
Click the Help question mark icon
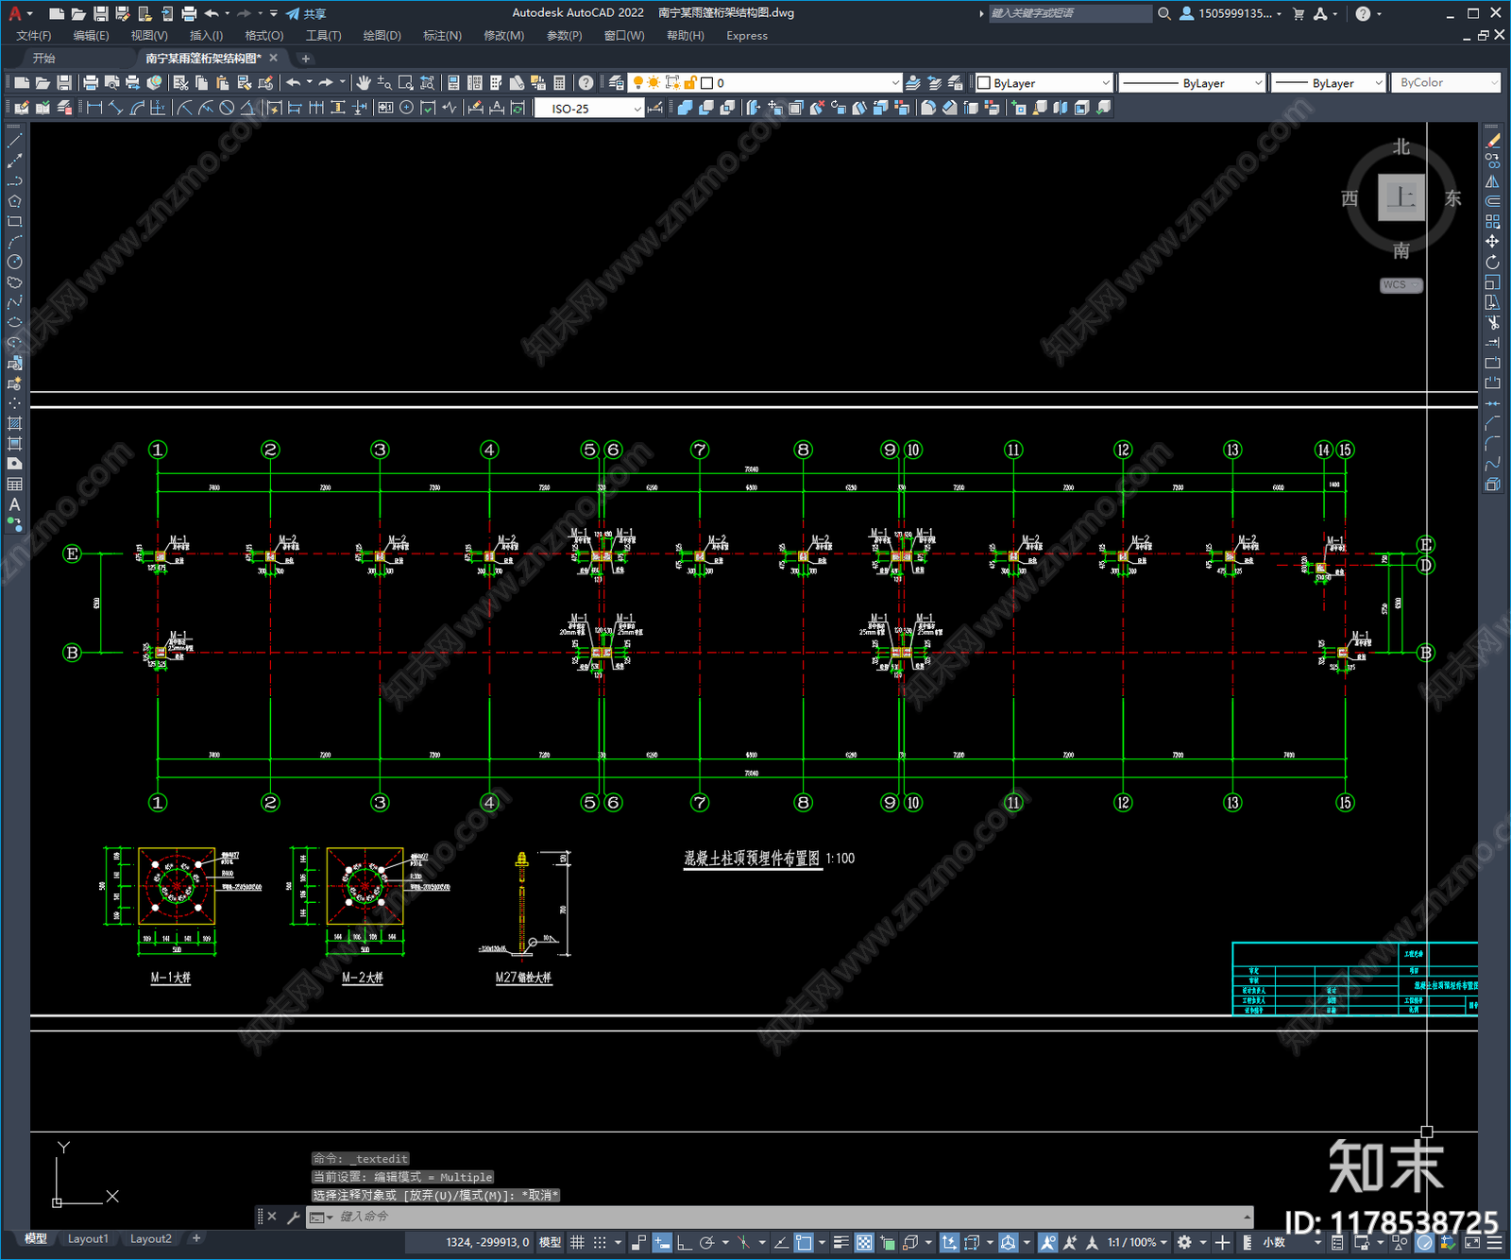pos(586,83)
